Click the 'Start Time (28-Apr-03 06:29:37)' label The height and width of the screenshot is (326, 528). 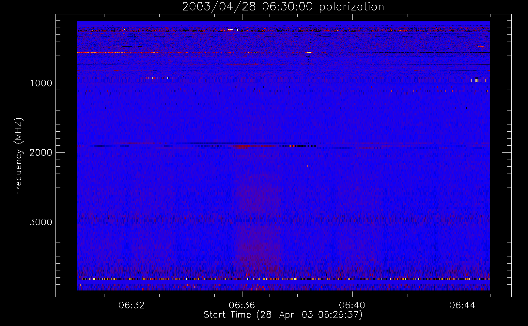click(283, 315)
